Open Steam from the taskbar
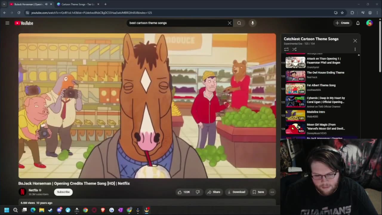The image size is (382, 215). click(50, 210)
